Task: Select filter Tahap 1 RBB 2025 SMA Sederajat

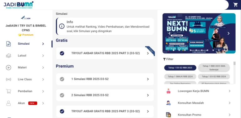Action: tap(214, 68)
